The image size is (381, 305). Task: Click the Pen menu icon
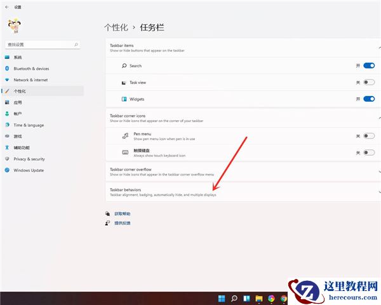tap(125, 136)
